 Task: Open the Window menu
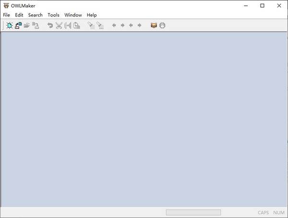coord(73,15)
